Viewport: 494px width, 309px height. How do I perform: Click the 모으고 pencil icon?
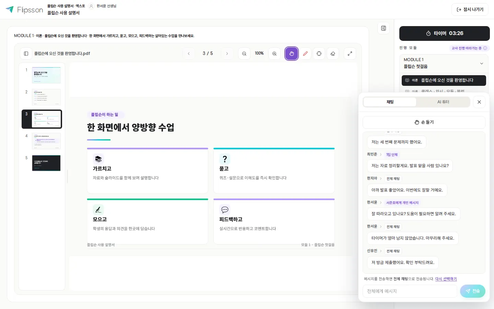tap(98, 209)
